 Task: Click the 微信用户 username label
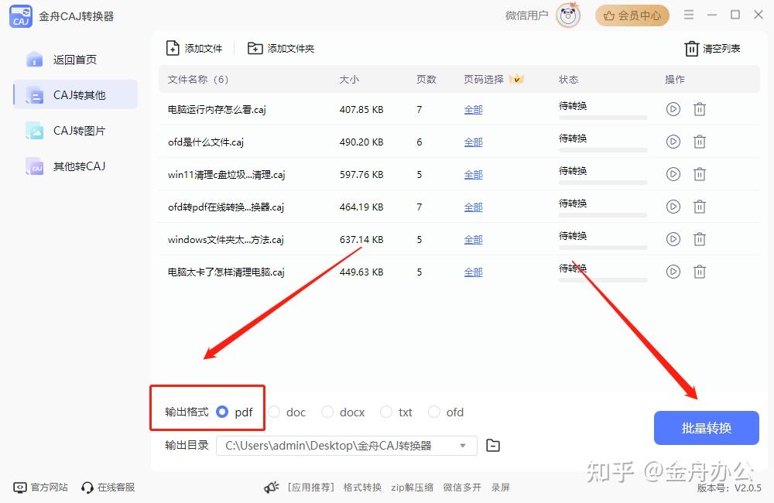tap(526, 15)
